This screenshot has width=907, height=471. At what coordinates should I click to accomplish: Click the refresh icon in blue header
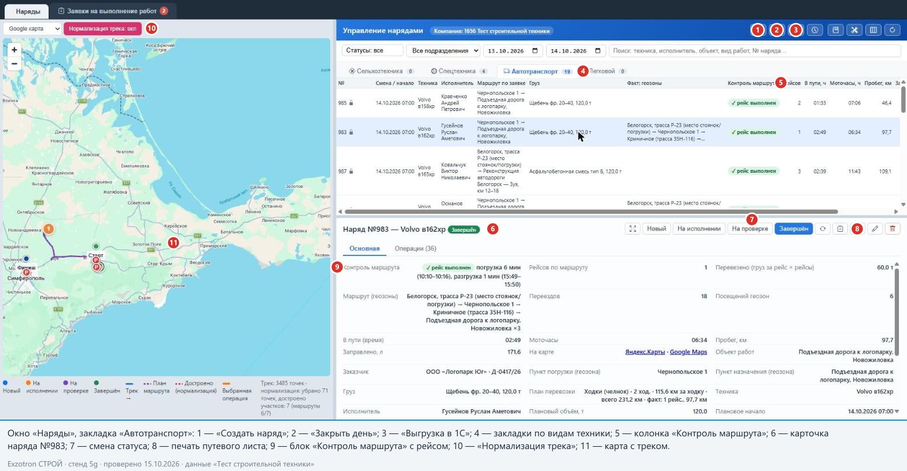[893, 30]
